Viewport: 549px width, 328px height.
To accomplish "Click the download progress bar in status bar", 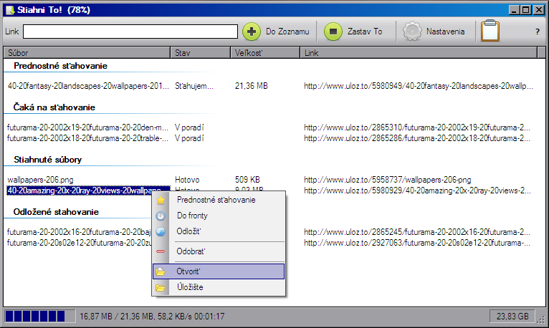I will point(39,317).
